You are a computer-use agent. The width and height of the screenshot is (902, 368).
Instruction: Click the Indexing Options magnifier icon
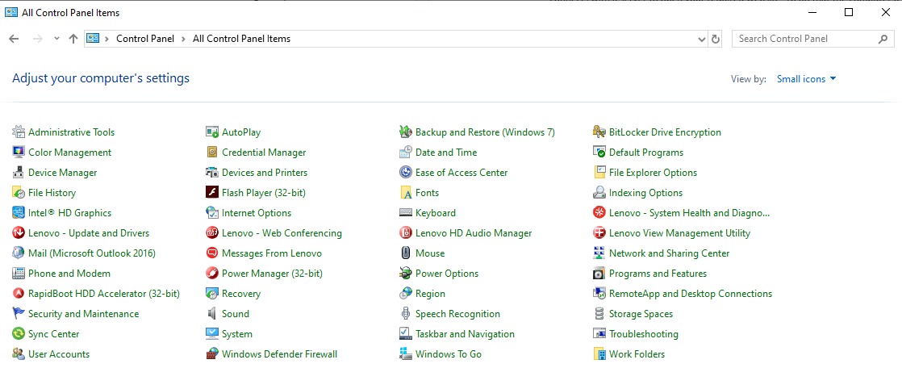click(599, 193)
